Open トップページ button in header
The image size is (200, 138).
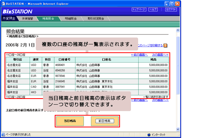(139, 9)
